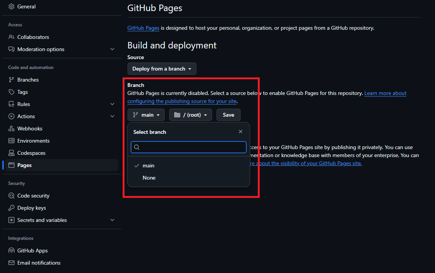Click the Webhooks icon
The image size is (435, 273).
(11, 128)
